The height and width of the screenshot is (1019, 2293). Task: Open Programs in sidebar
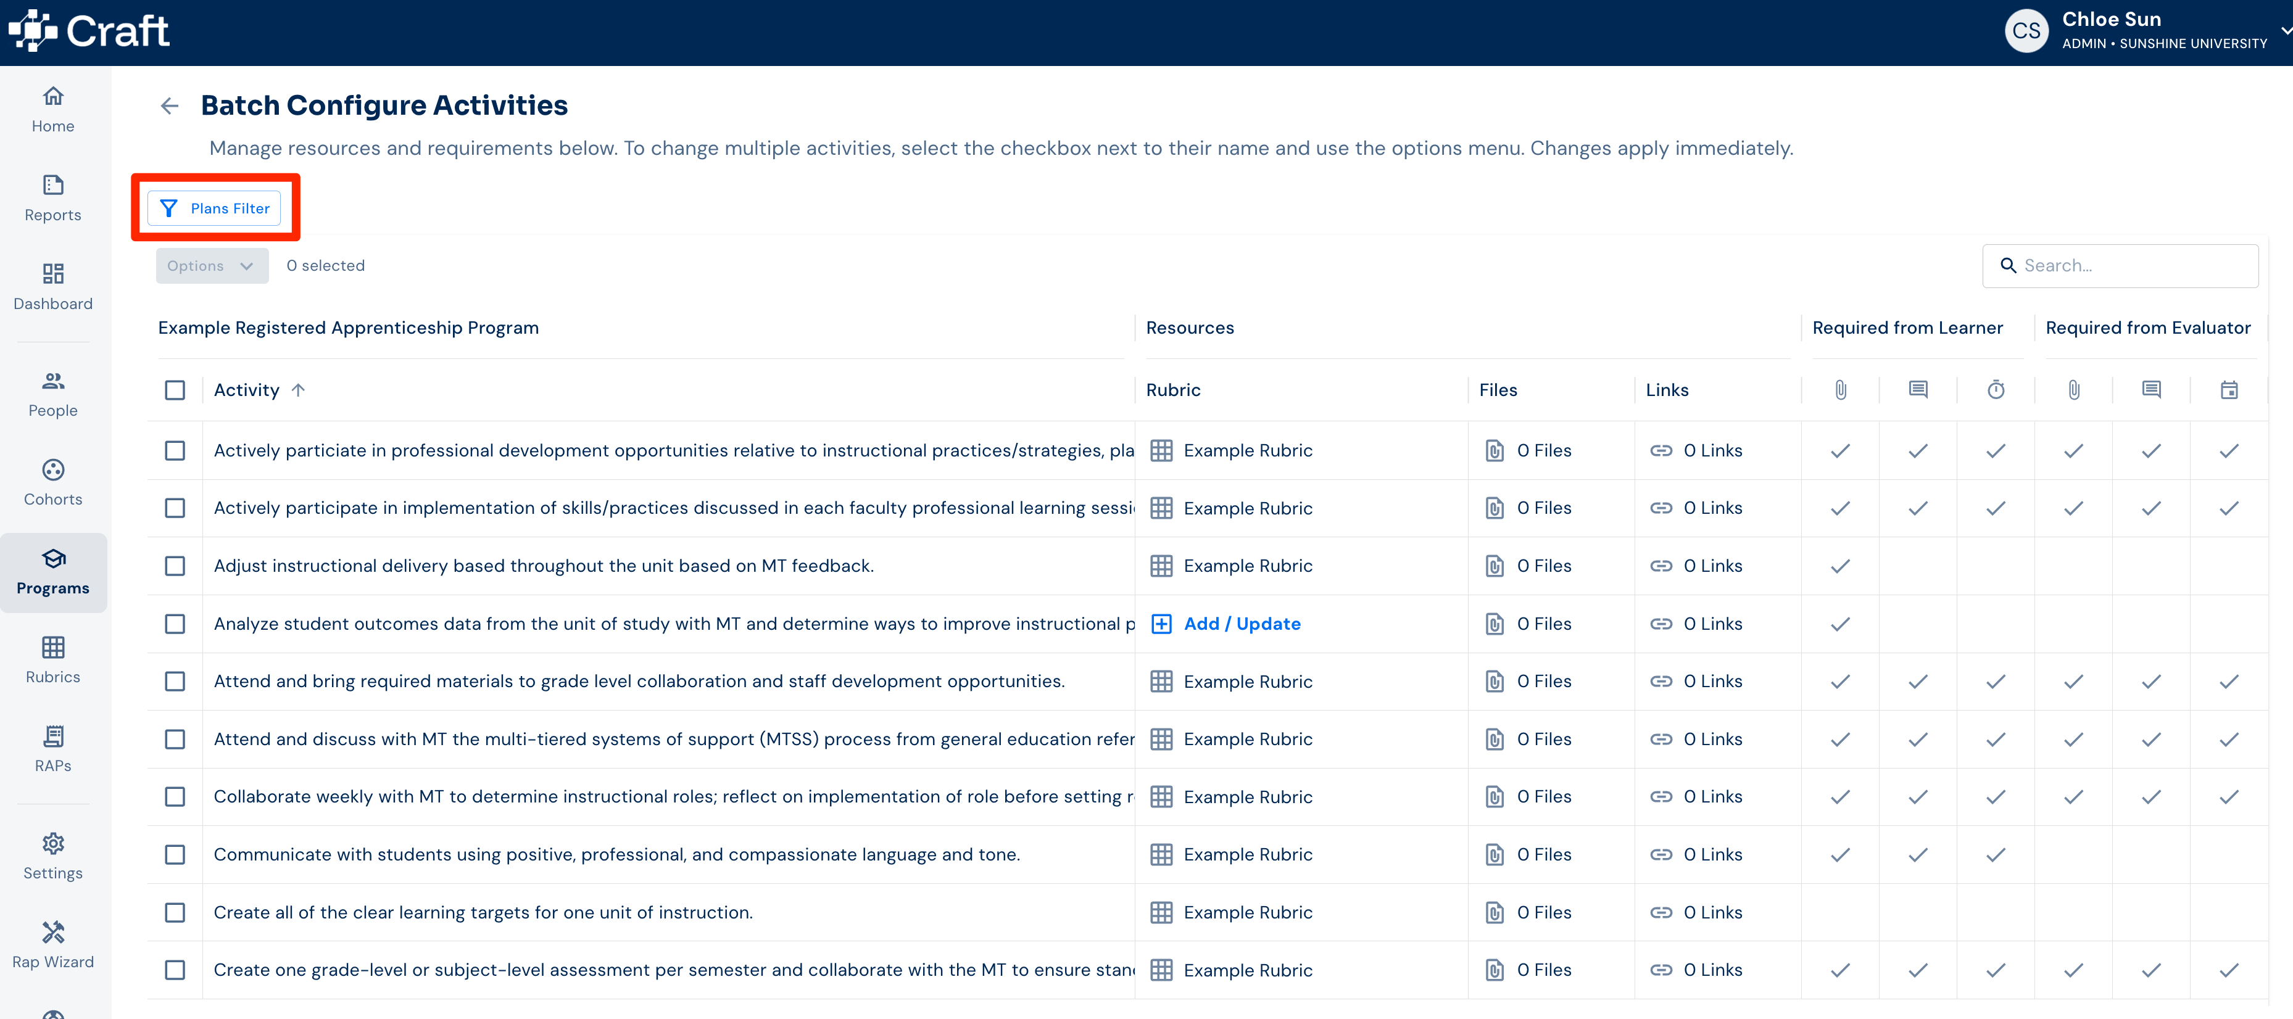54,572
